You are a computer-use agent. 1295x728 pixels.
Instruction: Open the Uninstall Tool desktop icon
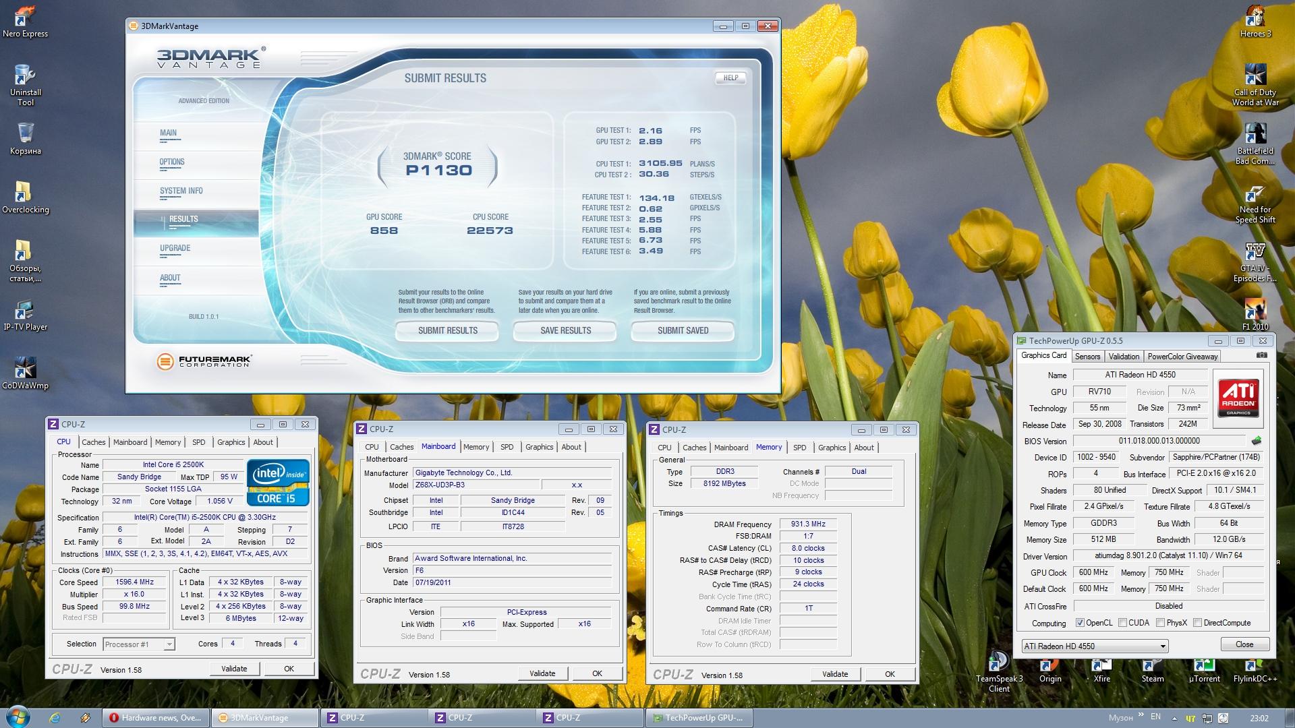point(25,85)
